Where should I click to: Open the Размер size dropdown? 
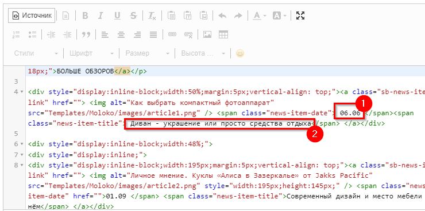[147, 53]
